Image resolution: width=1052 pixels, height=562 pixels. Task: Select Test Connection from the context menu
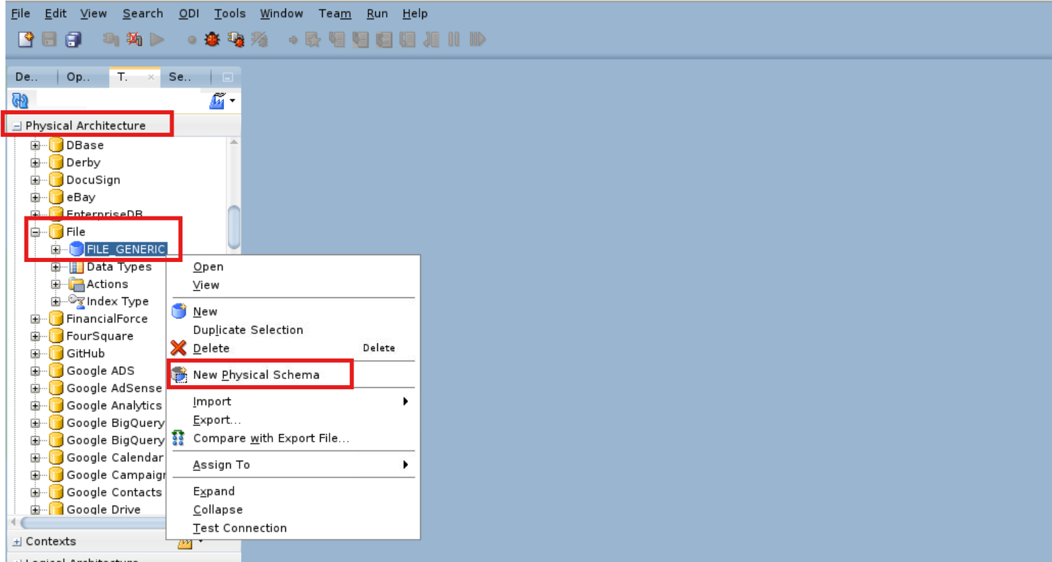coord(240,528)
